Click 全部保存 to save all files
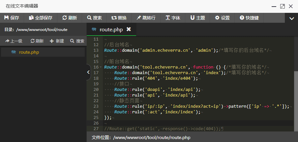The image size is (298, 142). click(x=41, y=18)
